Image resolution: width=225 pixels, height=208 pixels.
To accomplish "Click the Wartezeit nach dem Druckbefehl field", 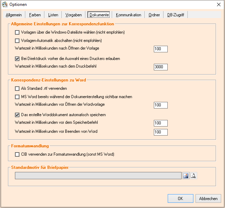I will pos(160,67).
